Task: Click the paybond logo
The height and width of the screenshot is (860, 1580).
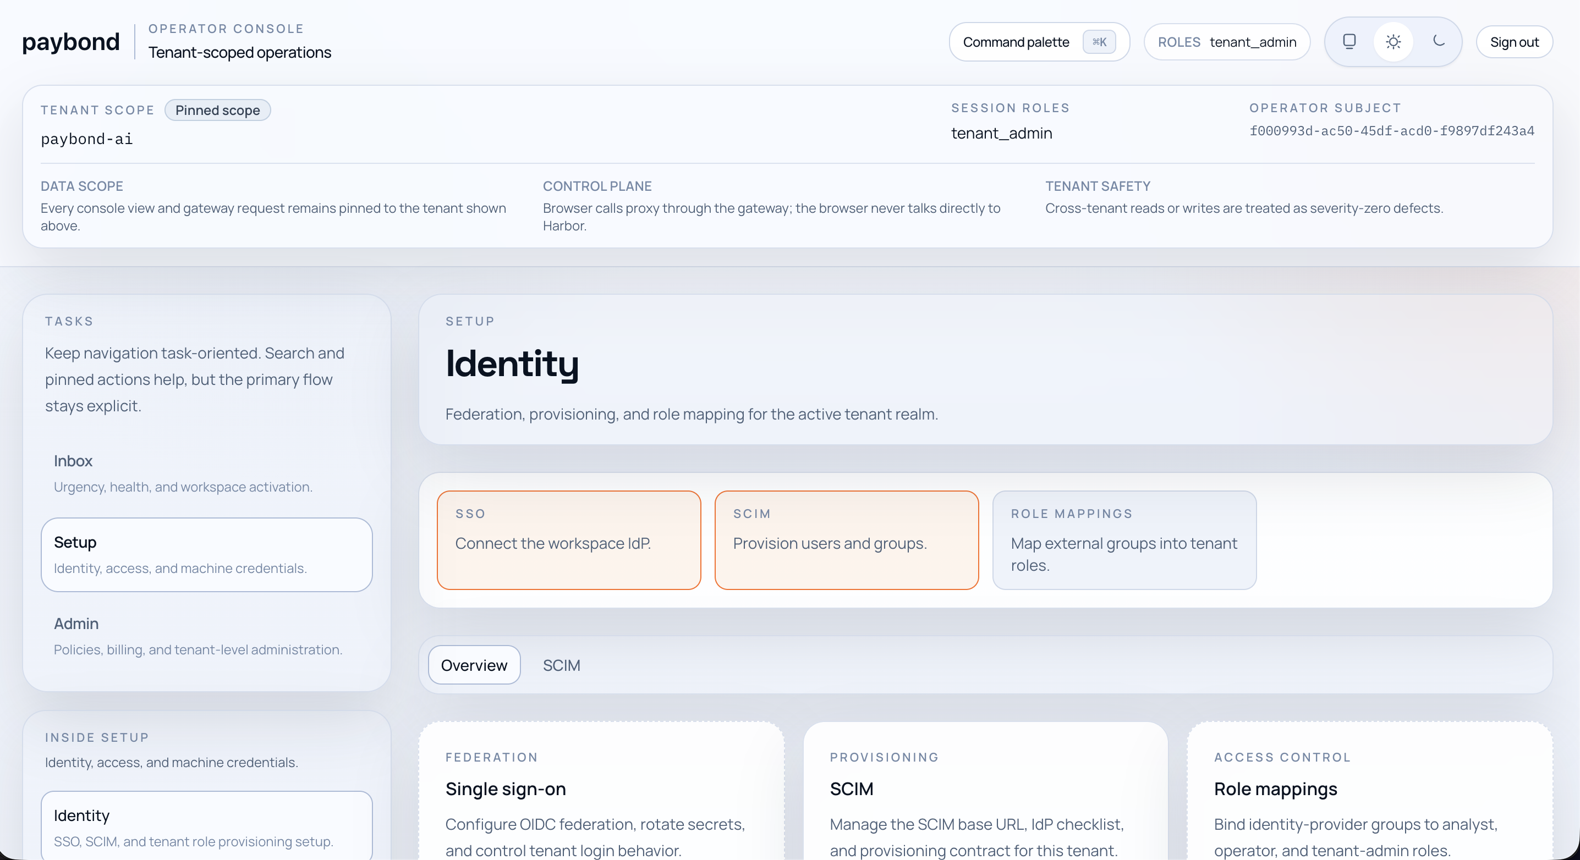Action: pos(70,42)
